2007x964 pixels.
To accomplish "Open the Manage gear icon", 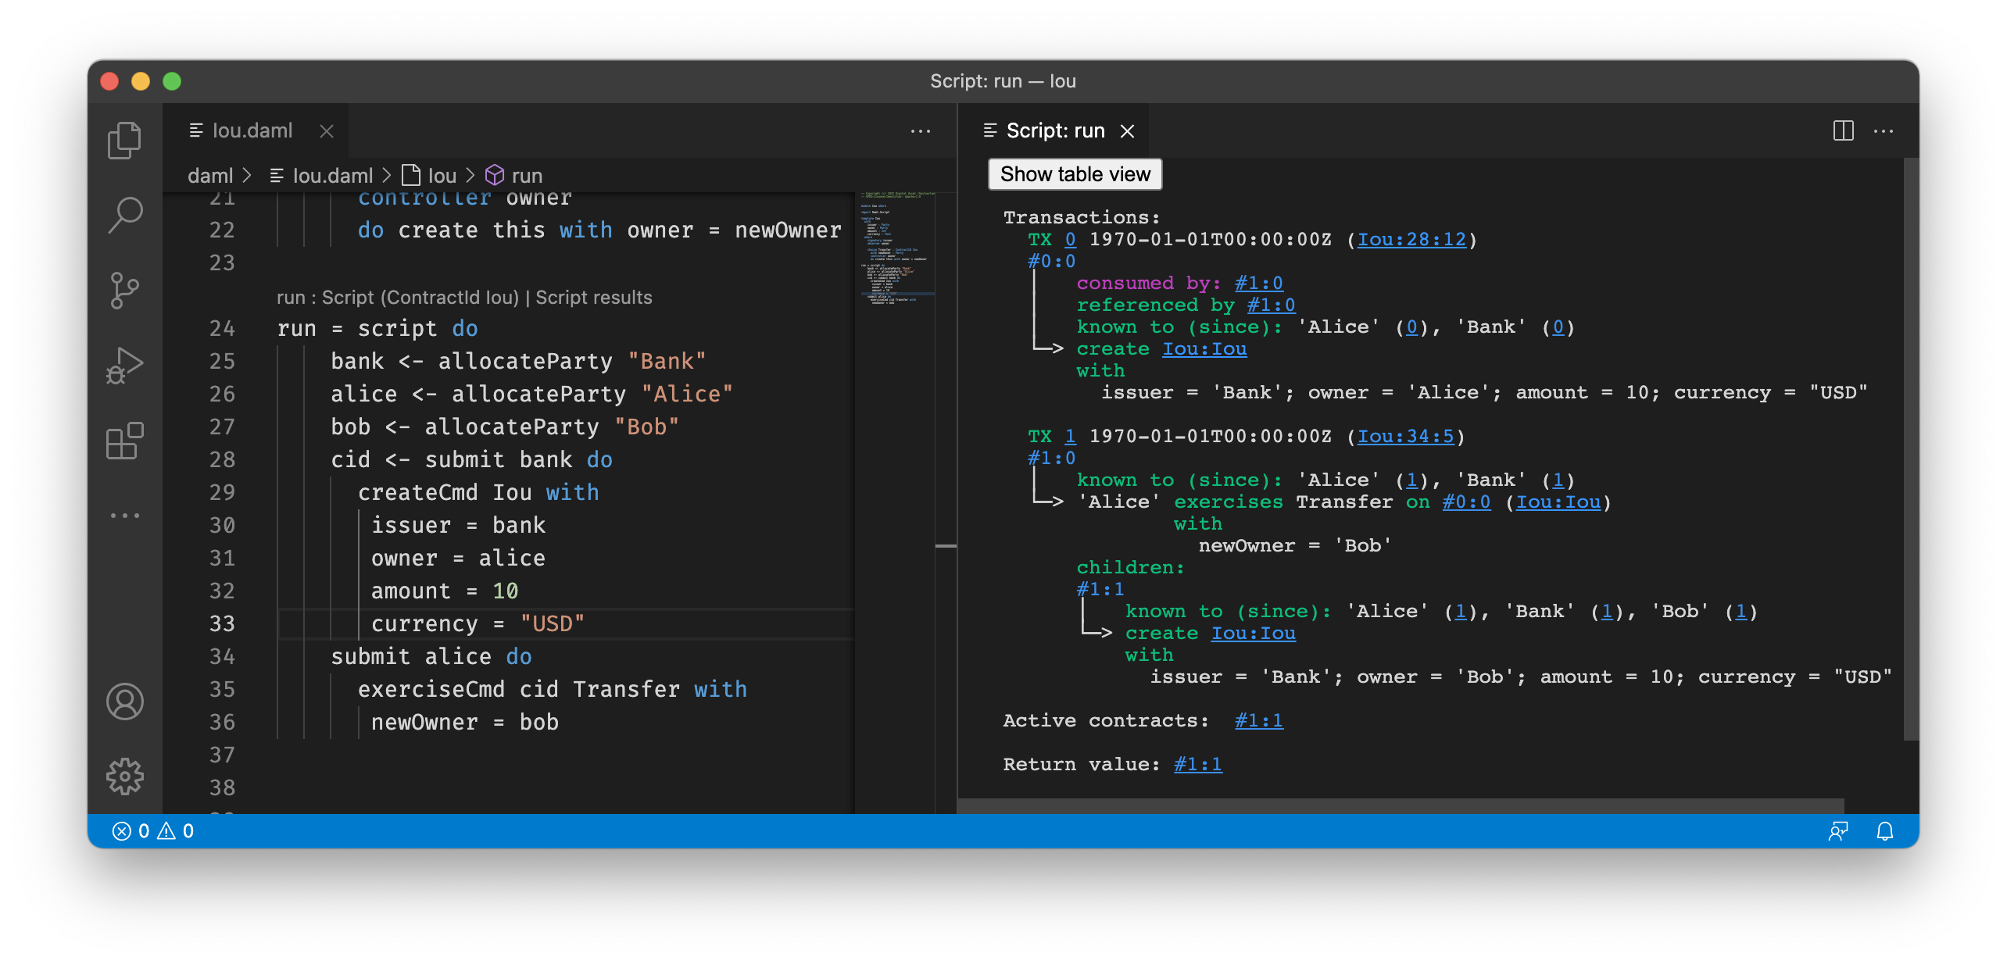I will coord(124,776).
